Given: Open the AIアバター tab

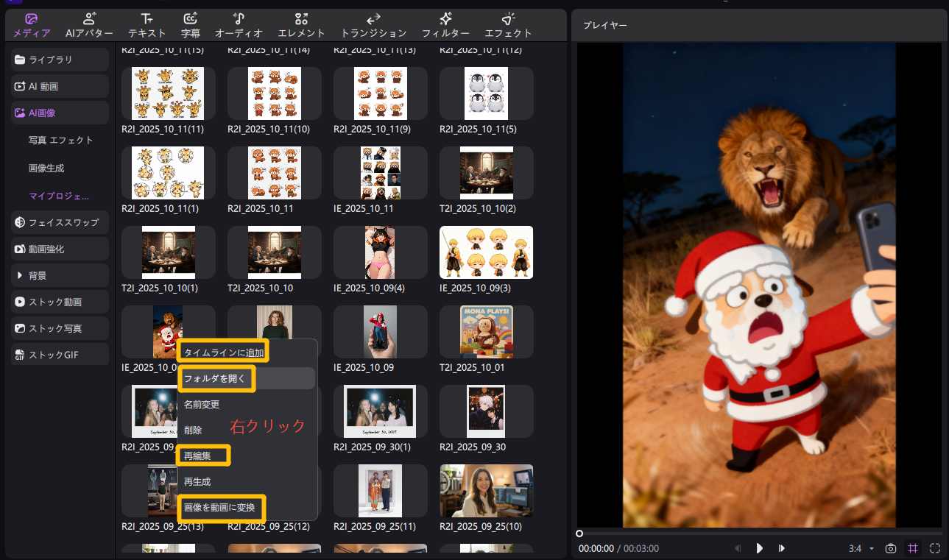Looking at the screenshot, I should pos(89,25).
